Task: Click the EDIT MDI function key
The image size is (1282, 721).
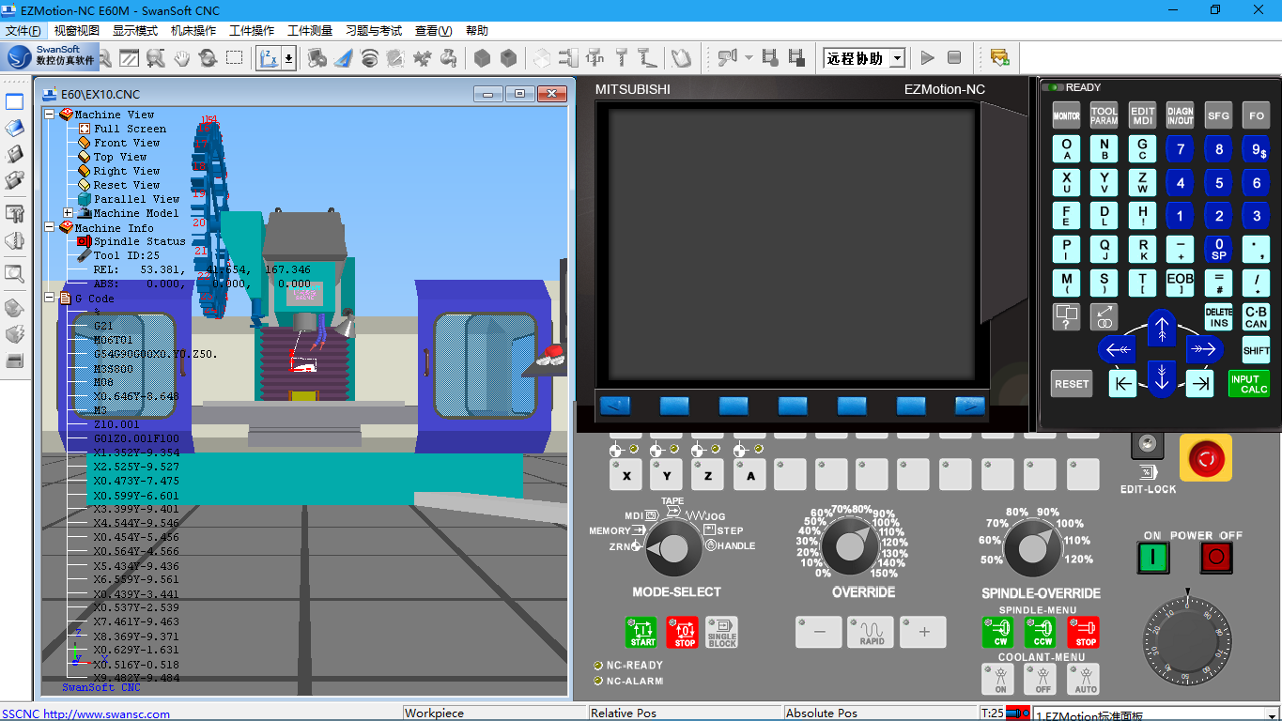Action: (x=1142, y=116)
